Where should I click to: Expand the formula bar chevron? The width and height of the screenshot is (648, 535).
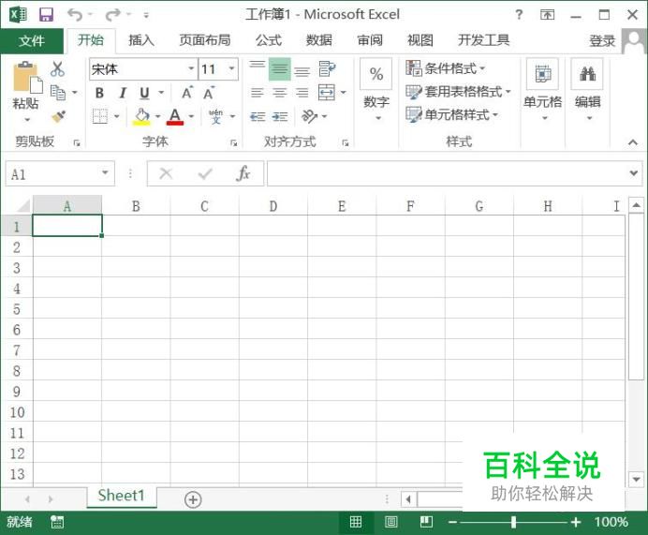point(634,172)
